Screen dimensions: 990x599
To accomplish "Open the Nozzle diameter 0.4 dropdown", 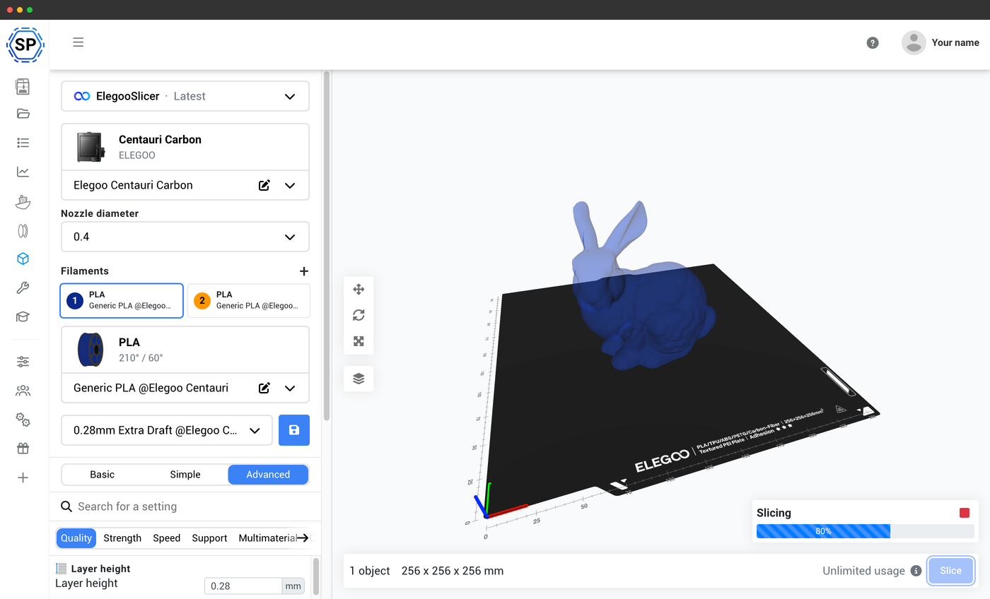I will (185, 237).
